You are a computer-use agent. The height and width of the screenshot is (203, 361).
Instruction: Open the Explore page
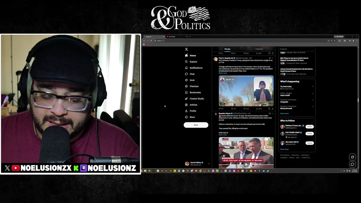[x=191, y=62]
